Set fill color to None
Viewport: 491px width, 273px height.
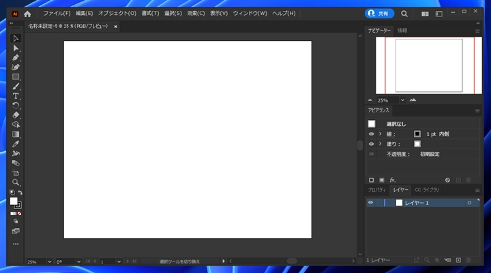tap(19, 214)
